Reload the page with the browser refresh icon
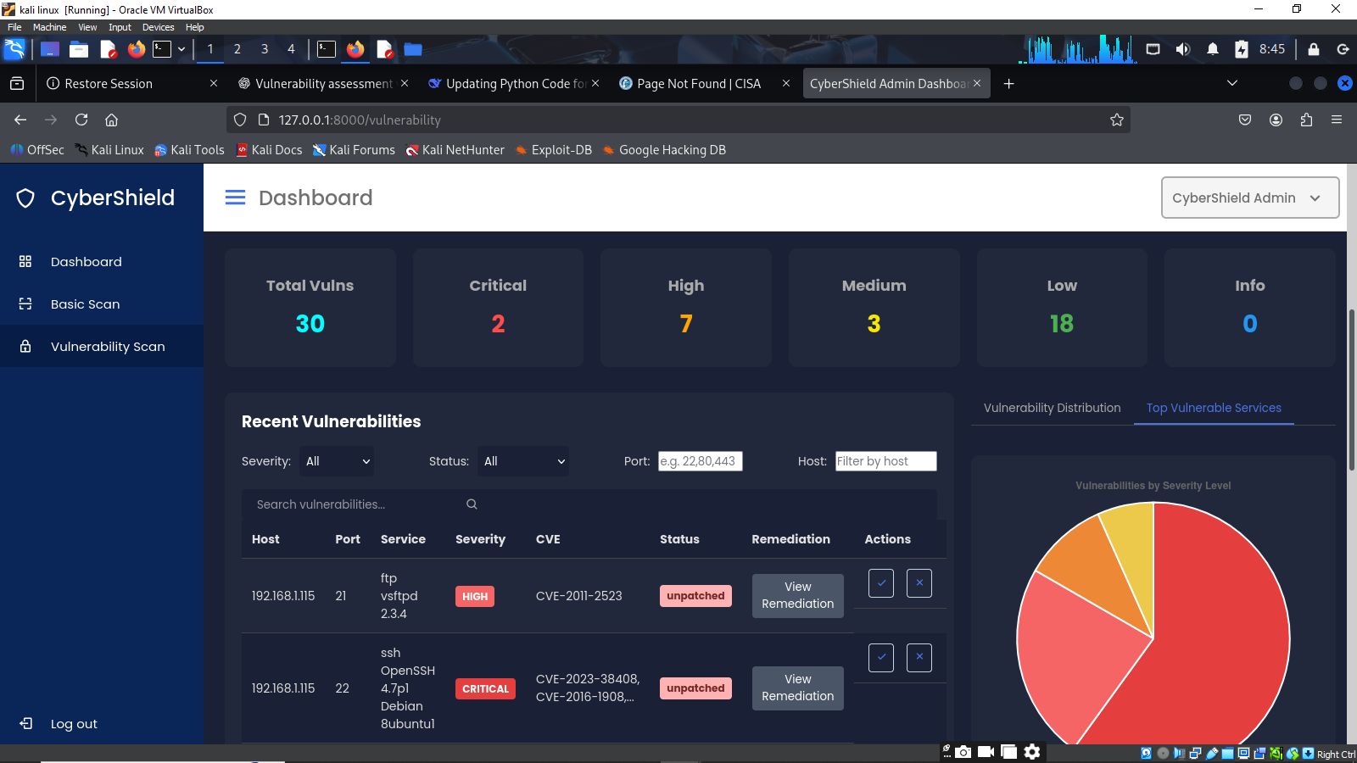The width and height of the screenshot is (1357, 763). tap(81, 120)
